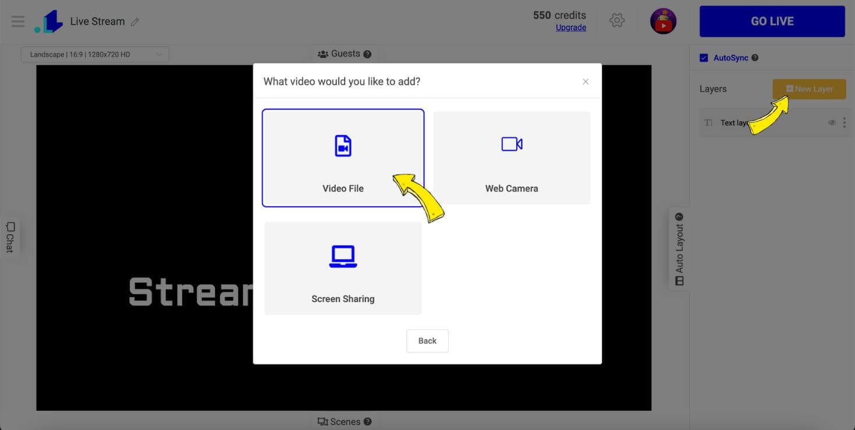Image resolution: width=855 pixels, height=430 pixels.
Task: Select the Screen Sharing option
Action: pyautogui.click(x=343, y=268)
